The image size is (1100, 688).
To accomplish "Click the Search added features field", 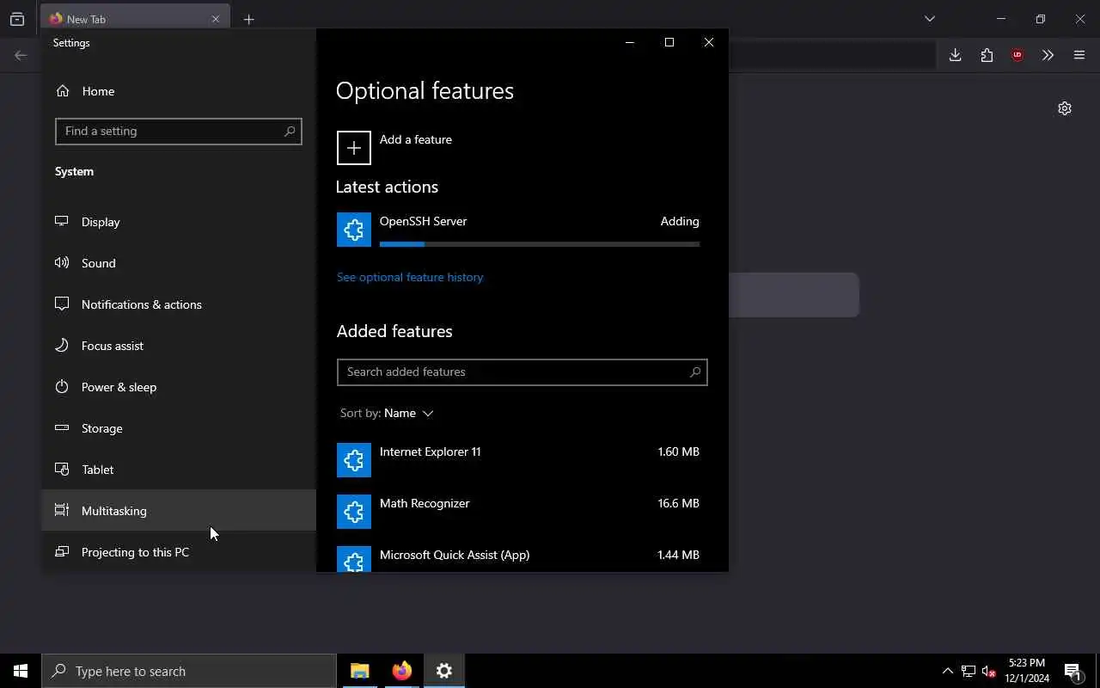I will (x=522, y=372).
